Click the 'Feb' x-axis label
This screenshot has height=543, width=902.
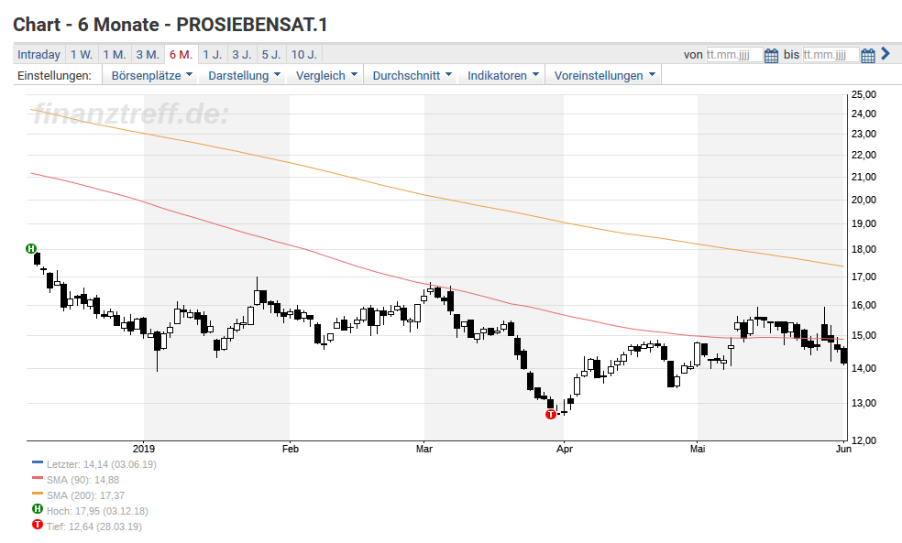point(291,449)
